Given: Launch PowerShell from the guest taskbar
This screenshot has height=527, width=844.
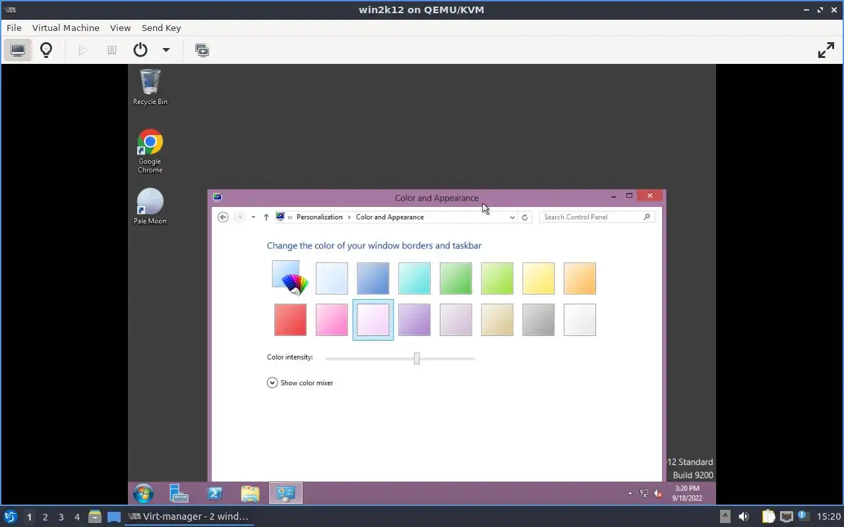Looking at the screenshot, I should coord(214,493).
